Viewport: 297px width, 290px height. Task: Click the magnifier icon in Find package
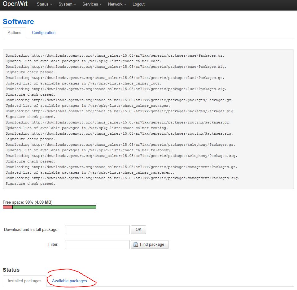pyautogui.click(x=136, y=245)
